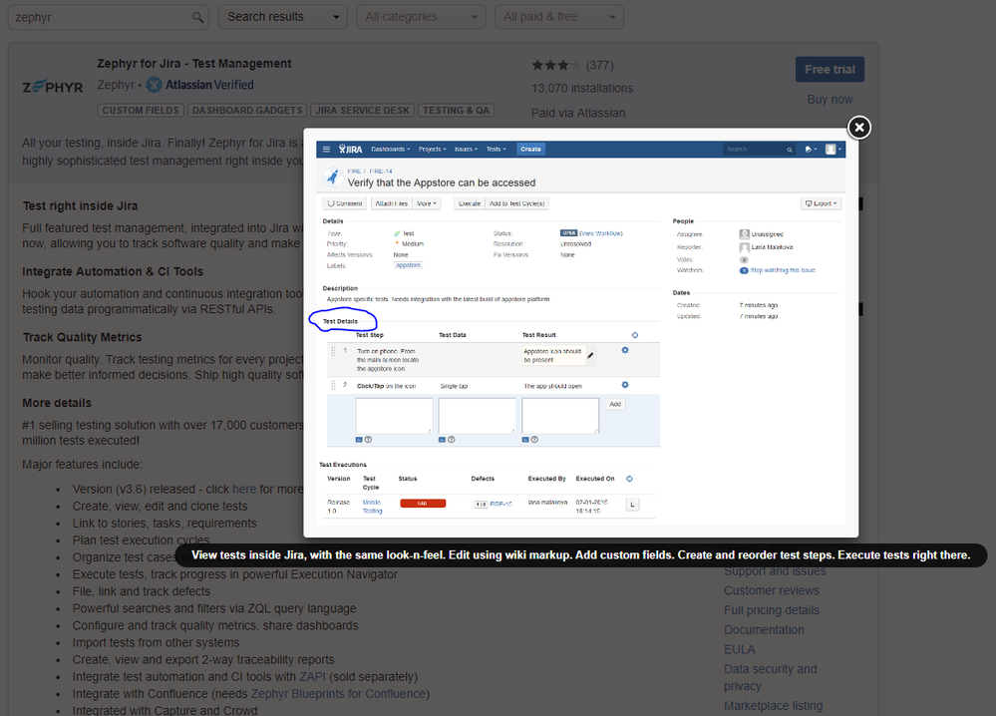Close the screenshot lightbox with the X button

point(858,127)
